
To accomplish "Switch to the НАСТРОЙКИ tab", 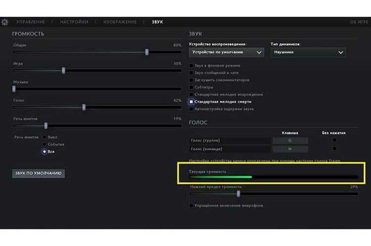I will tap(74, 22).
